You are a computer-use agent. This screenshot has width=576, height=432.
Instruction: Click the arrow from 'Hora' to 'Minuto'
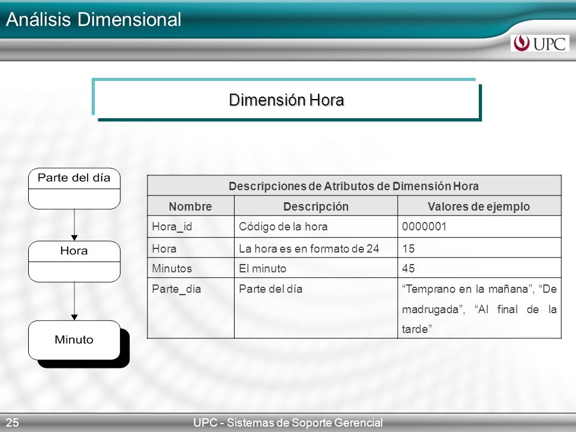[74, 301]
